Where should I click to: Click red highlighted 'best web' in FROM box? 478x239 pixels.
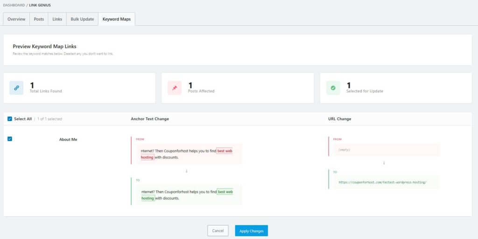225,151
